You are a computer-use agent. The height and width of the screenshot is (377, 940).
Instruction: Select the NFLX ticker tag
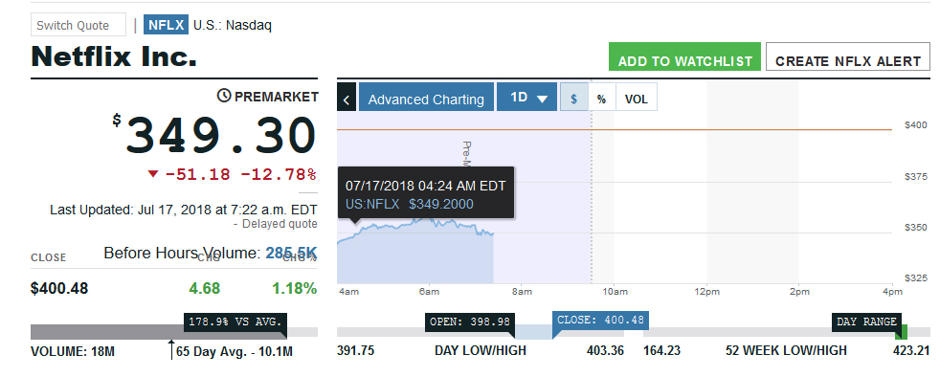click(166, 25)
